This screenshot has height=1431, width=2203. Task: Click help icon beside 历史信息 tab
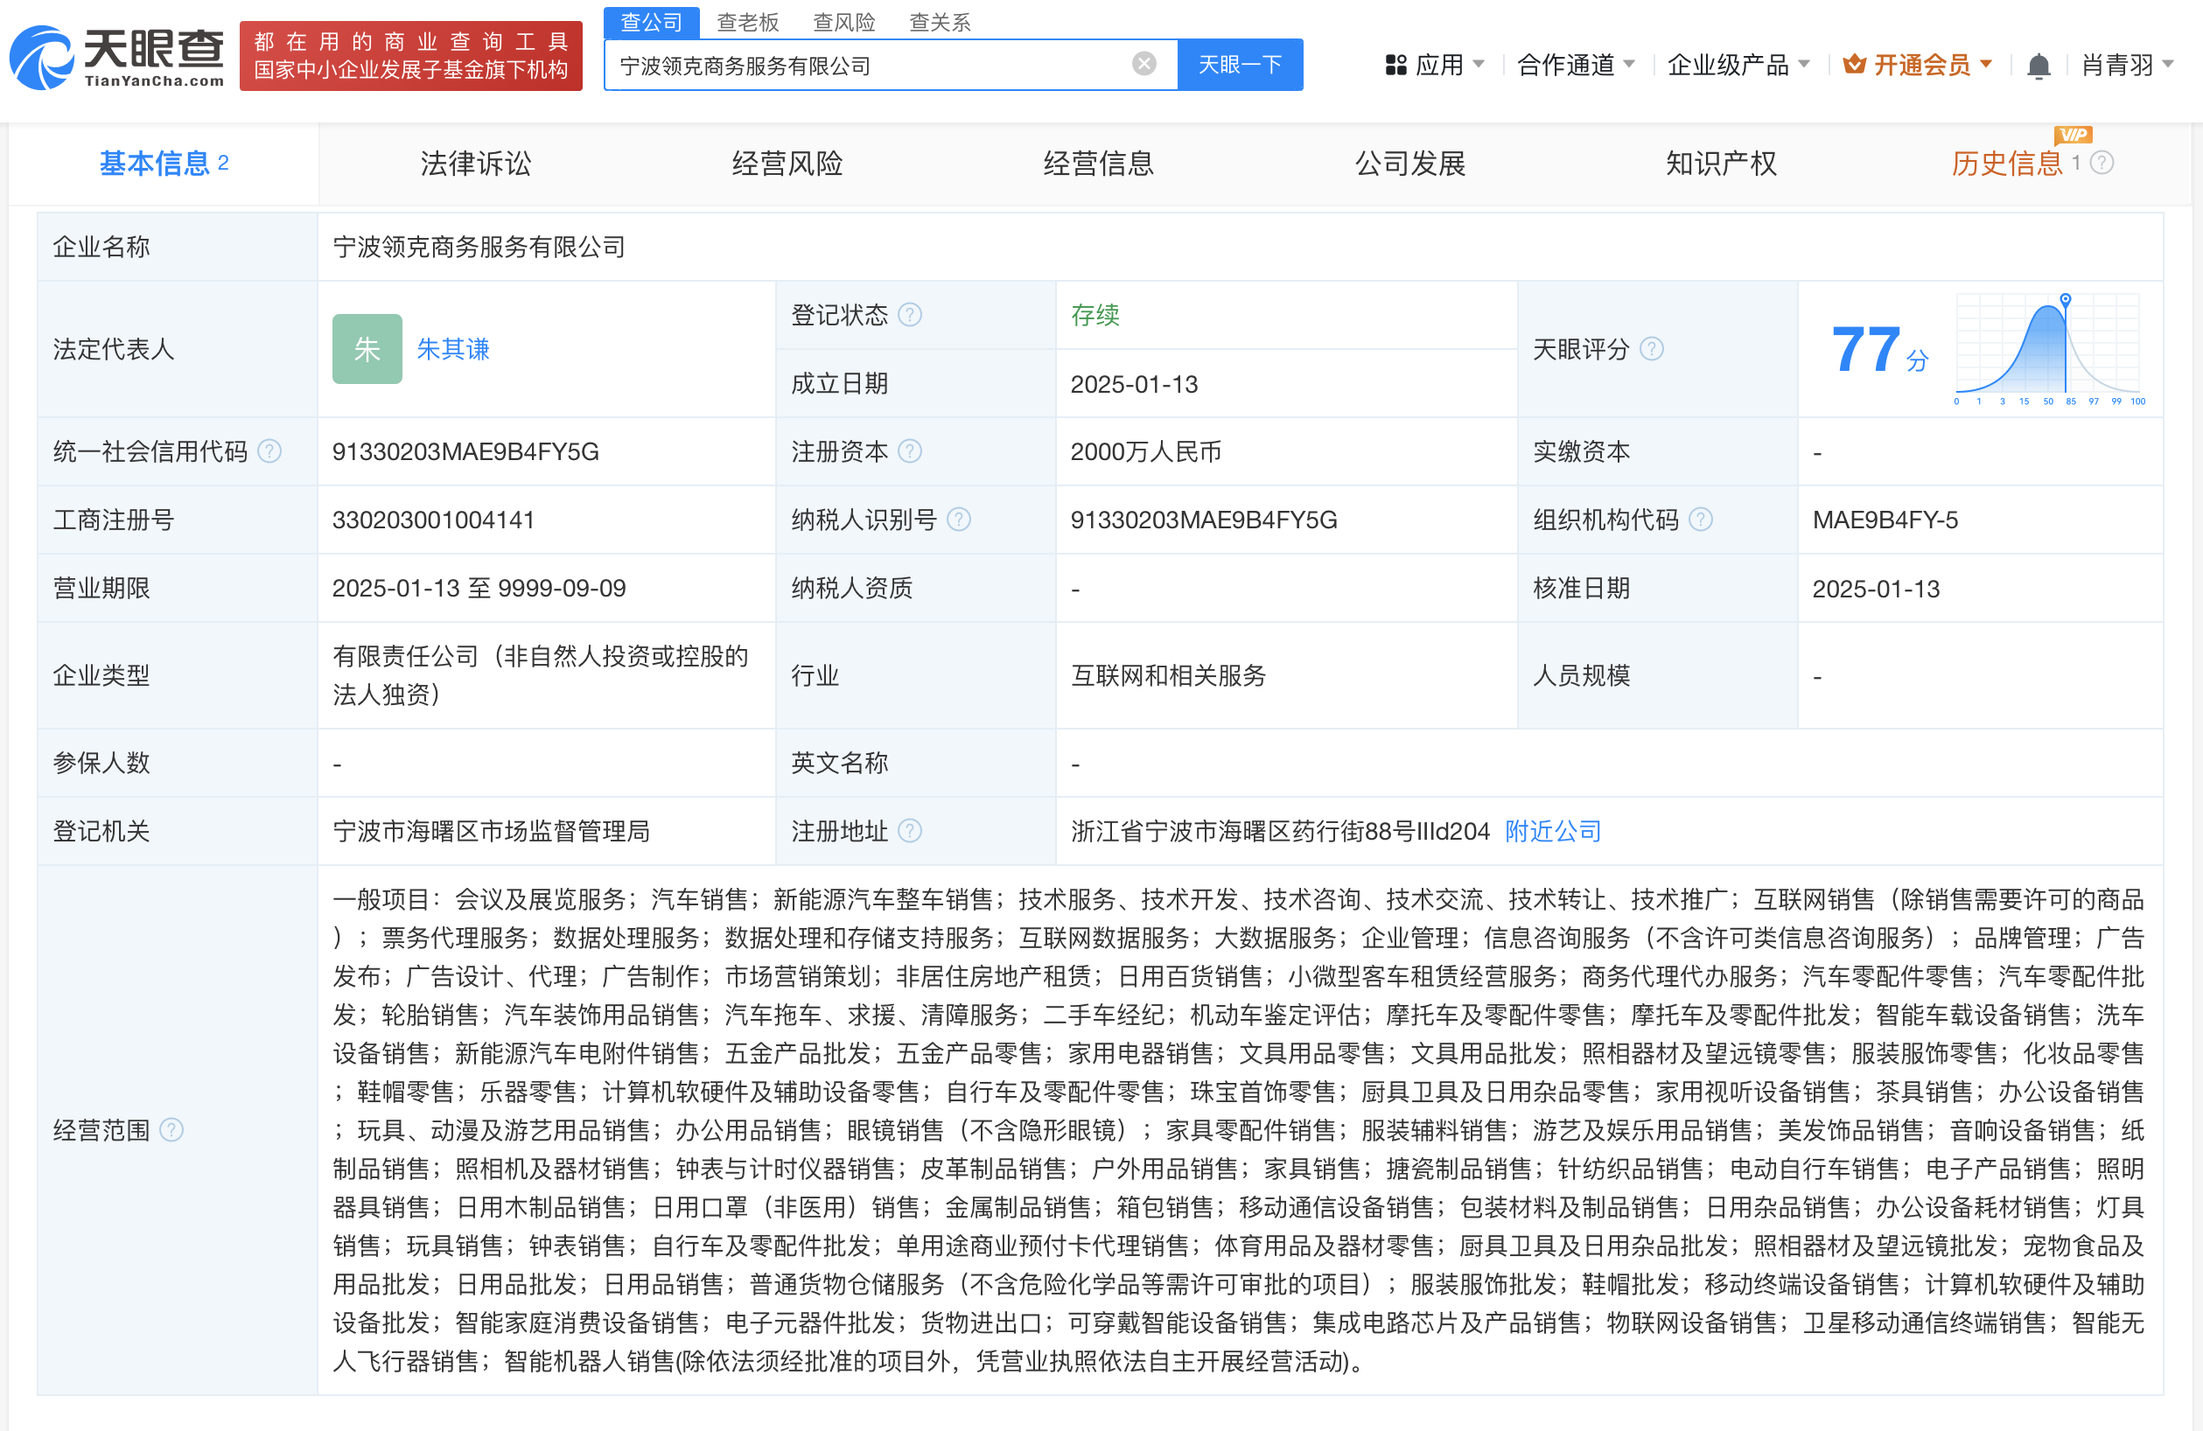(x=2102, y=163)
